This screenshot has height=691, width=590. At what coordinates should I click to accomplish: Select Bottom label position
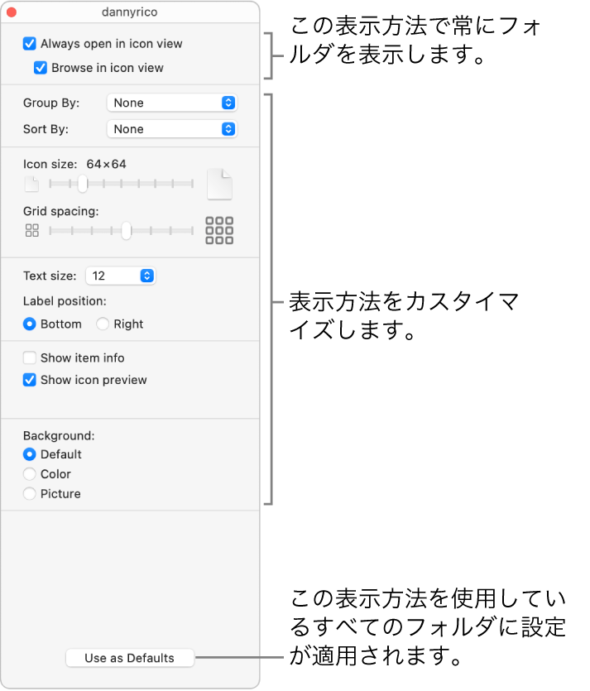[30, 324]
